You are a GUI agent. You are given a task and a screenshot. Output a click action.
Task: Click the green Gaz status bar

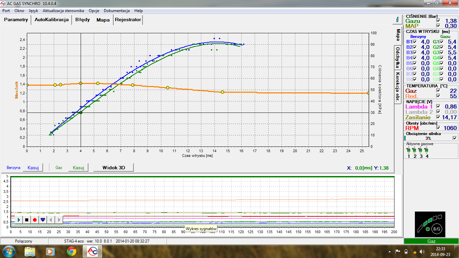point(431,241)
